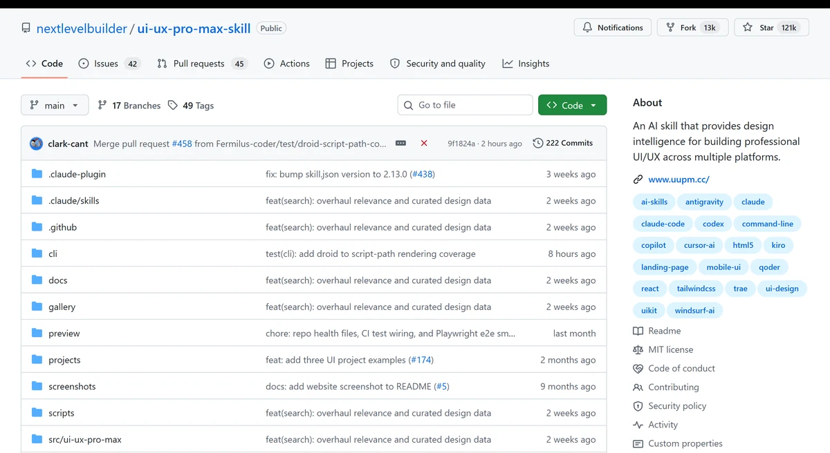
Task: Open 'chore: repo health files' commit message
Action: coord(390,334)
